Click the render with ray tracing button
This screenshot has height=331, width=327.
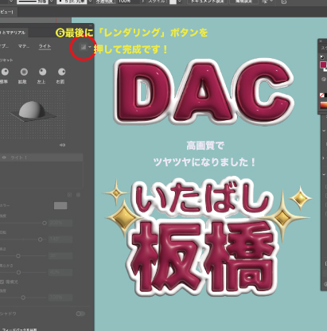(x=84, y=47)
